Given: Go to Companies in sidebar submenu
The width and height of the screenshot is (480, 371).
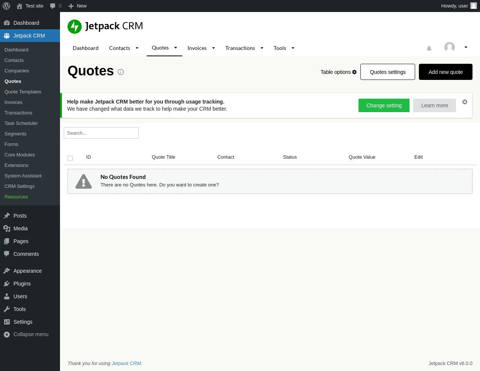Looking at the screenshot, I should [x=17, y=71].
